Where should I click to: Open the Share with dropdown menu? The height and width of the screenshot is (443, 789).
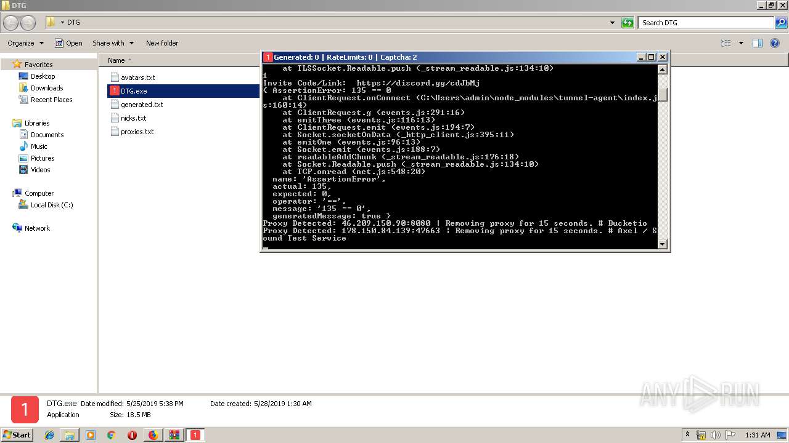[113, 43]
